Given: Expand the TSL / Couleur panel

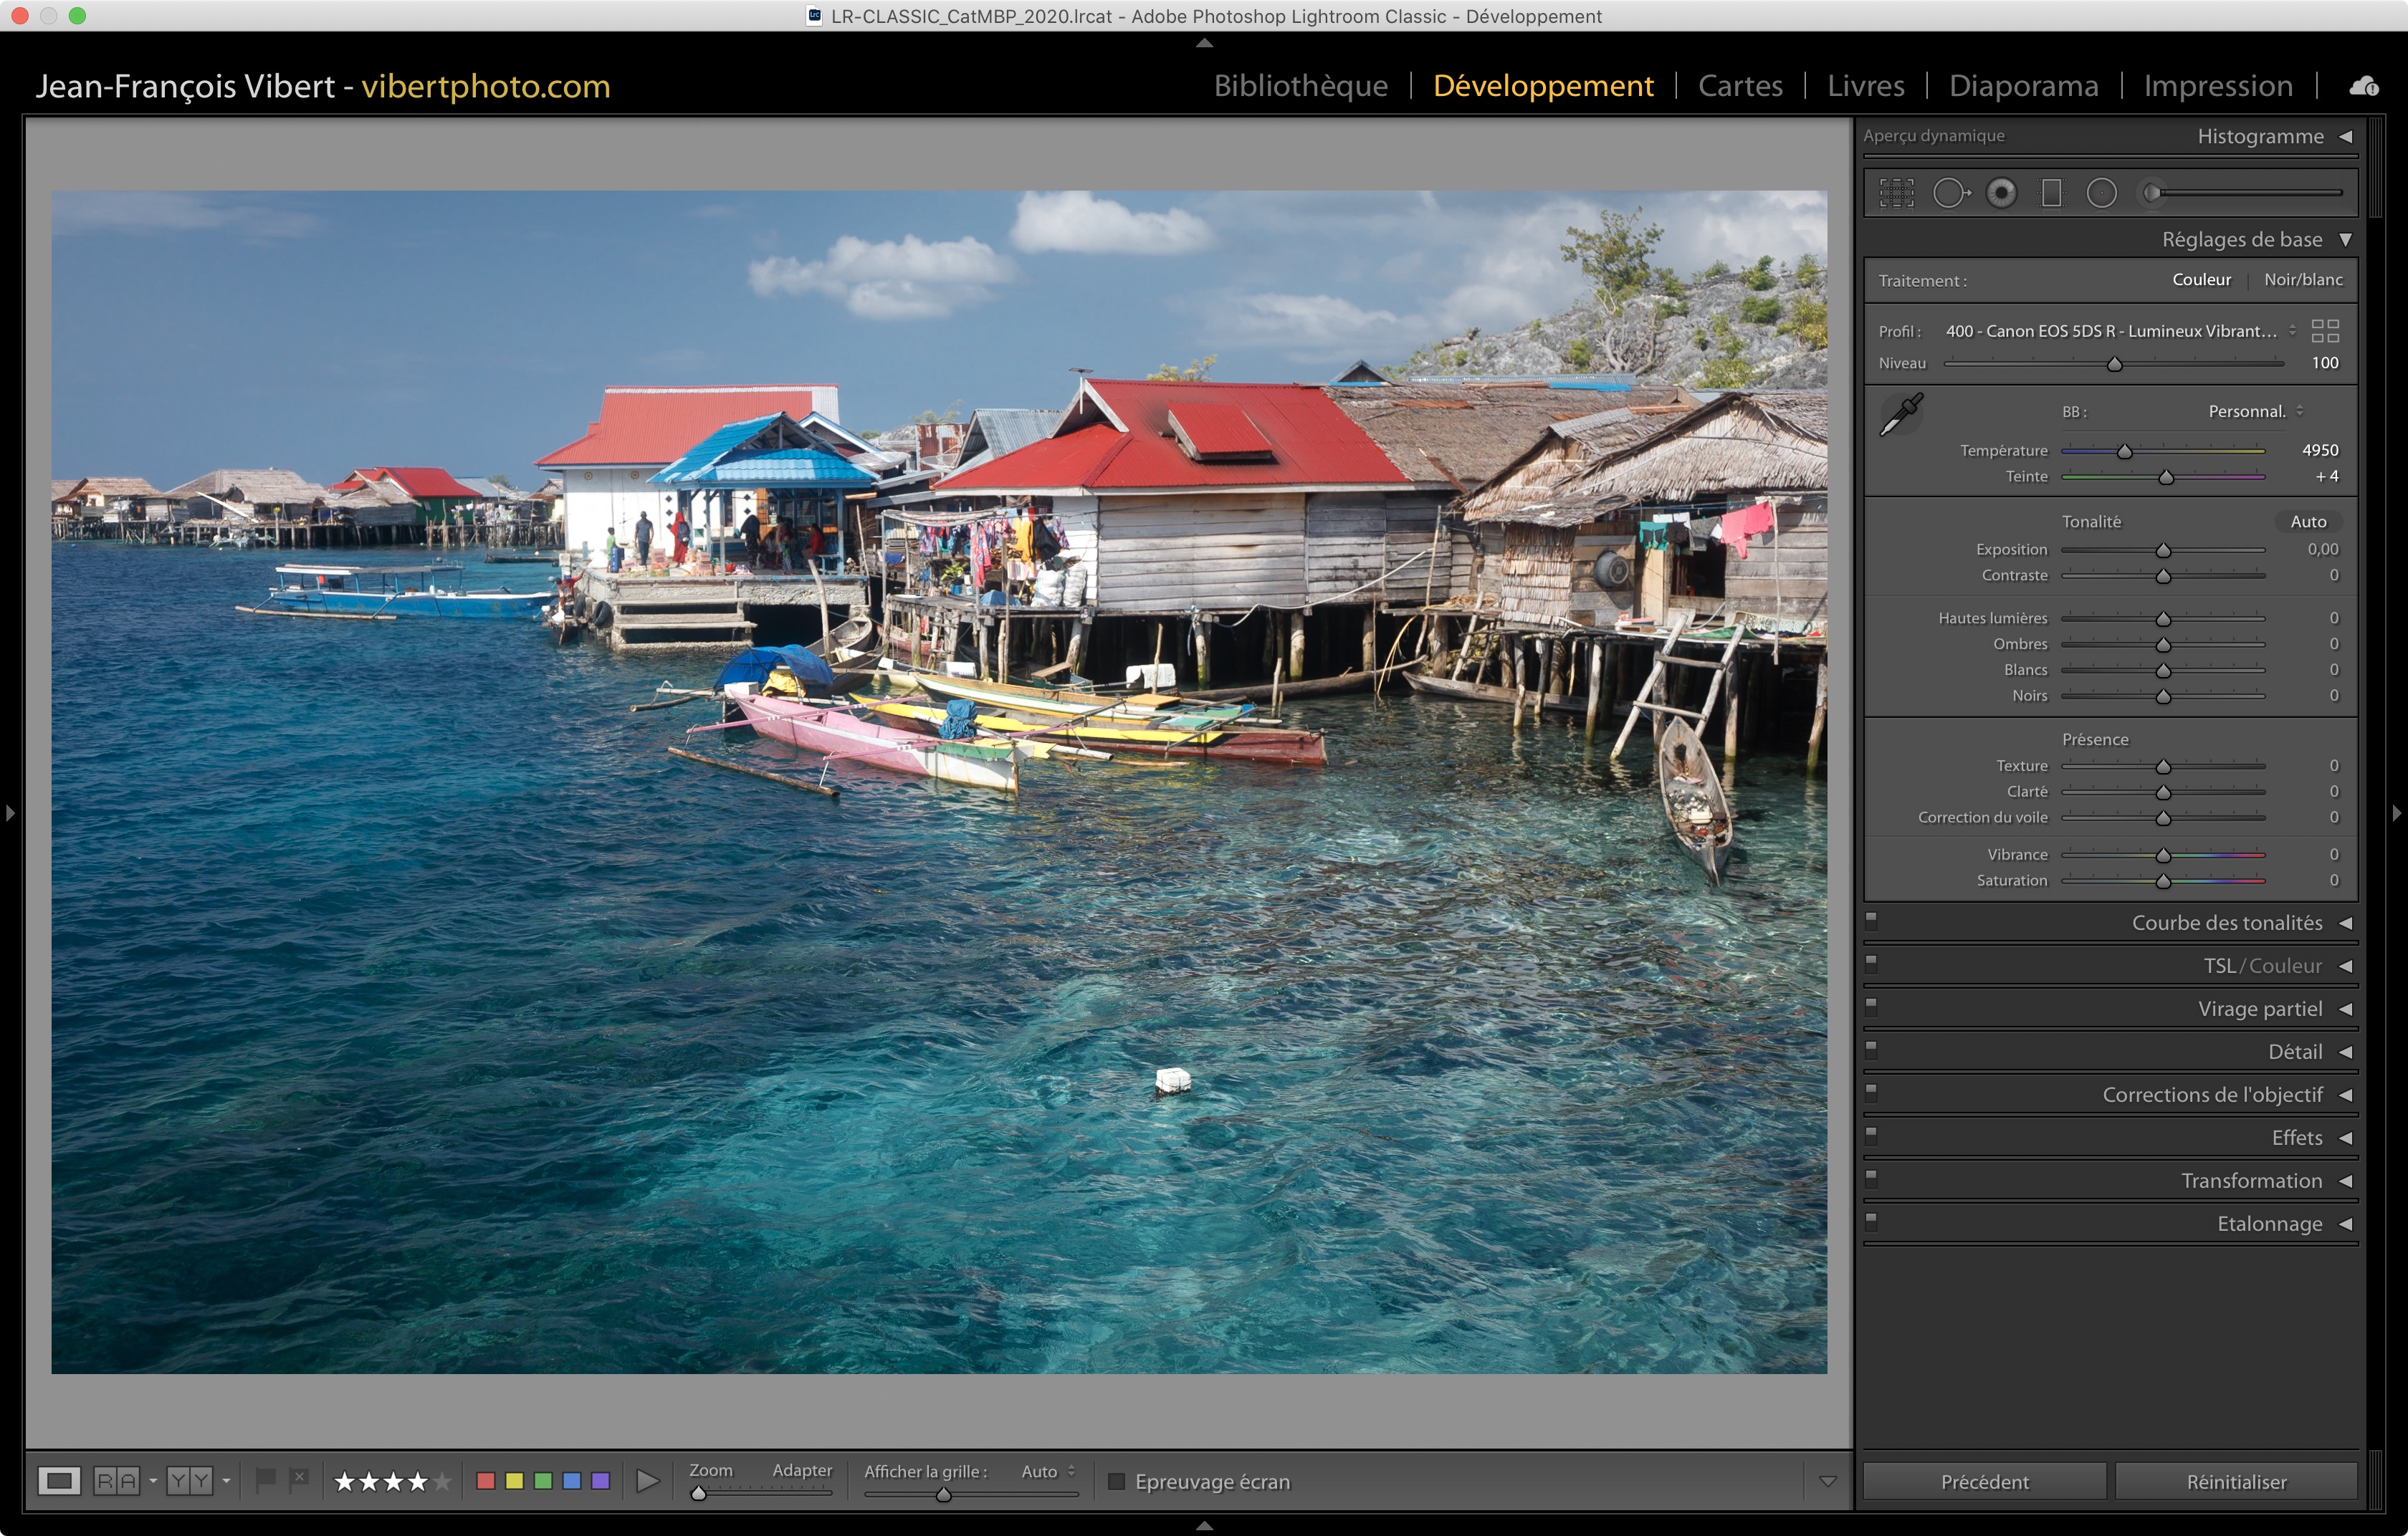Looking at the screenshot, I should (2344, 966).
